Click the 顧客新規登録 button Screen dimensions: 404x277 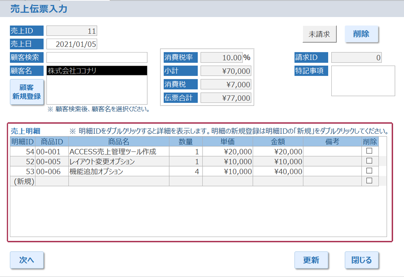pyautogui.click(x=27, y=92)
